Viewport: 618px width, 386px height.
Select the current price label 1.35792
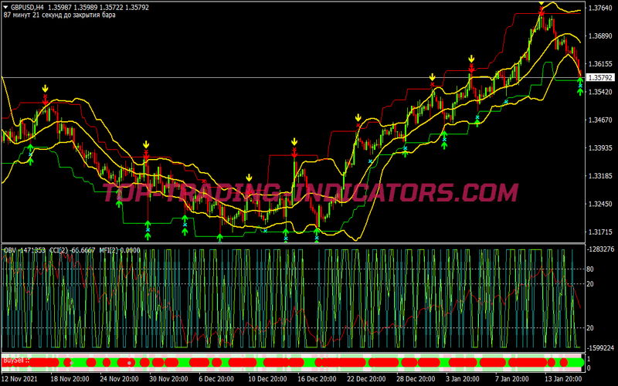click(x=600, y=78)
